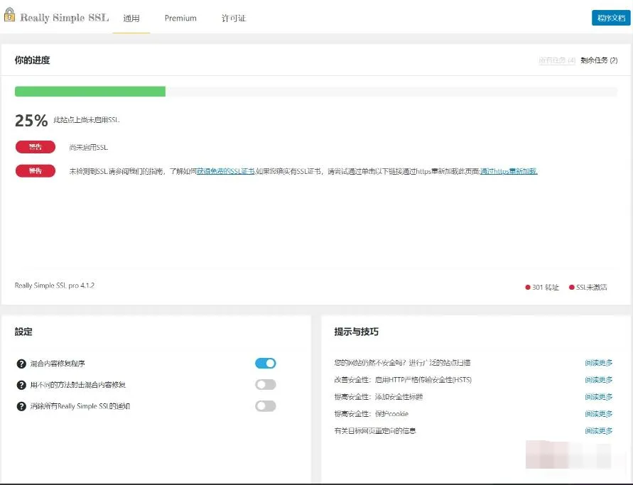Read more about 进行广泛的站点扫描
The width and height of the screenshot is (633, 485).
click(x=599, y=363)
